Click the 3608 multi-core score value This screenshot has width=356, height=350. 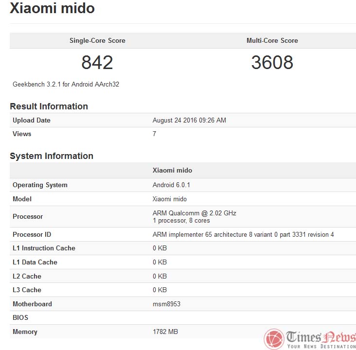coord(272,62)
